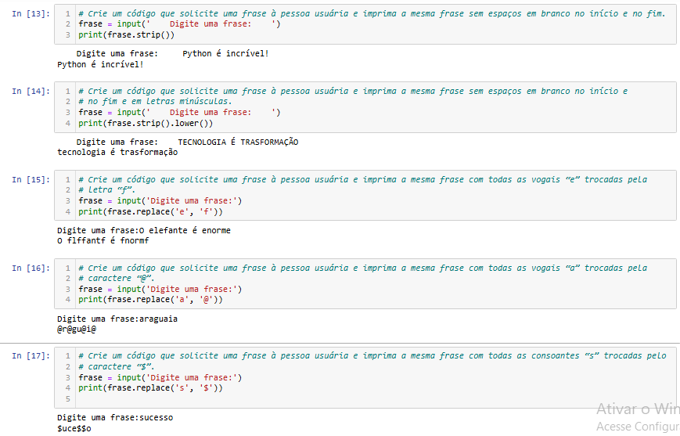The height and width of the screenshot is (436, 680).
Task: Select the In [16] cell prompt
Action: (x=31, y=268)
